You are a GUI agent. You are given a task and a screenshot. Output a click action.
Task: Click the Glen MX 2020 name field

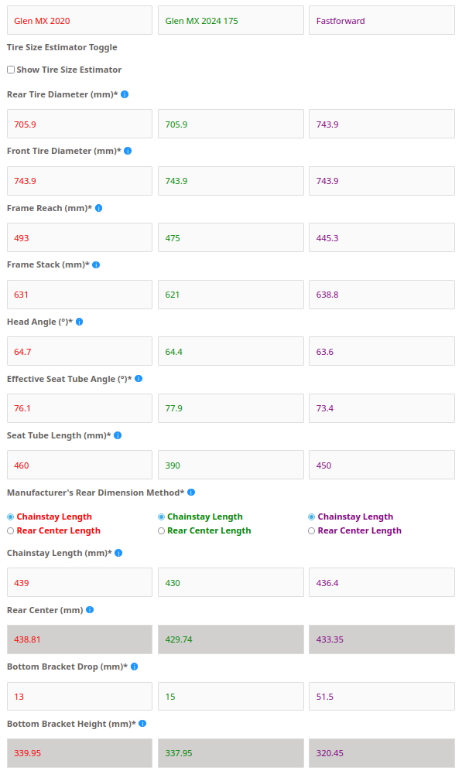coord(80,20)
